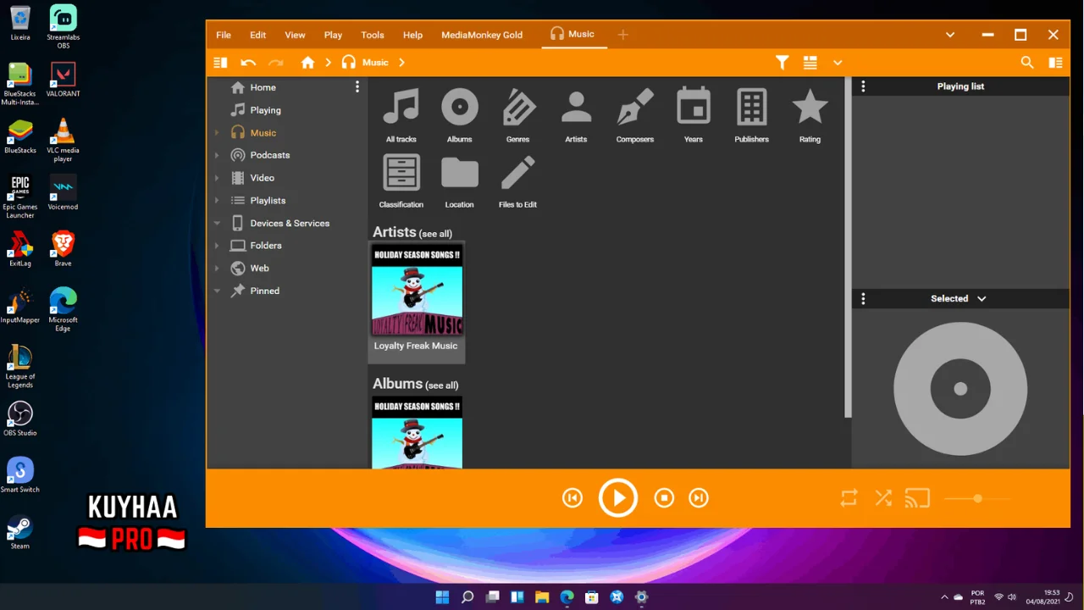The image size is (1084, 610).
Task: Open the Holiday Season Songs album thumbnail
Action: pyautogui.click(x=418, y=432)
